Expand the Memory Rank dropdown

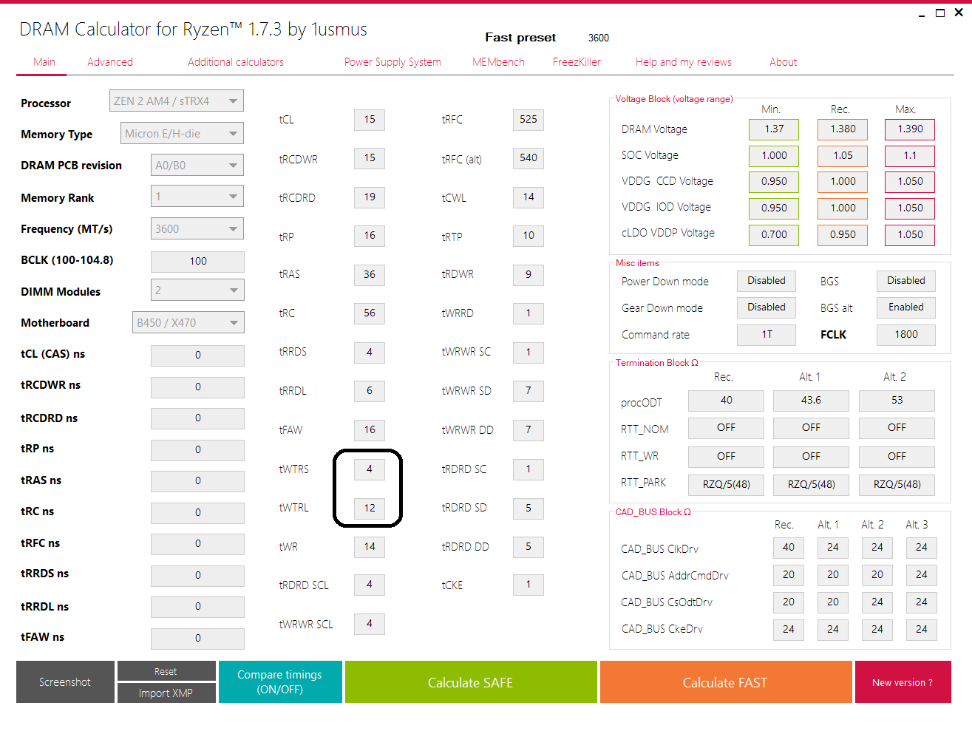tap(197, 197)
